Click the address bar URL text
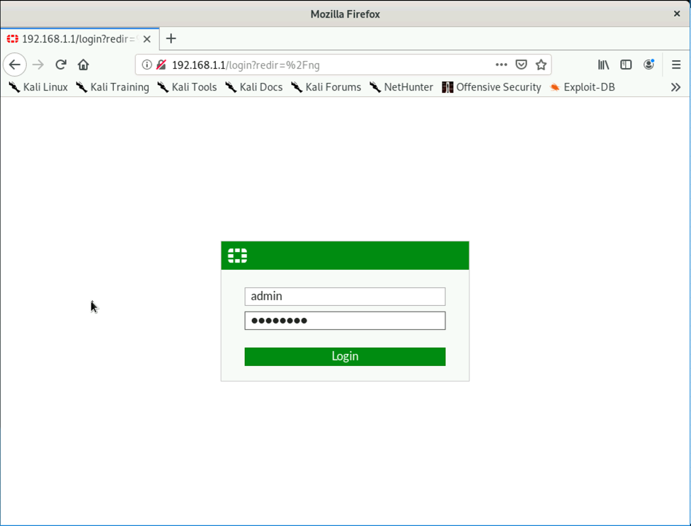This screenshot has height=526, width=691. [246, 65]
